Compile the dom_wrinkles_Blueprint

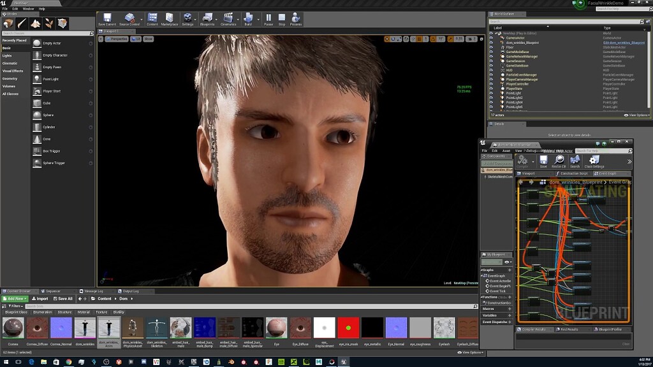(x=522, y=161)
